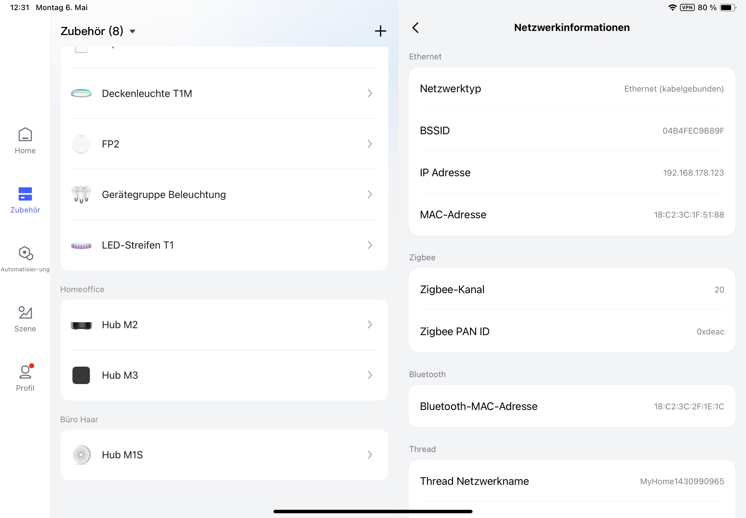Open the Profil icon with red dot
This screenshot has width=746, height=518.
pos(25,377)
